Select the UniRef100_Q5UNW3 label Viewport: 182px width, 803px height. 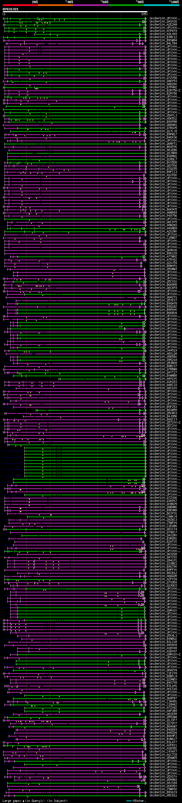click(163, 269)
